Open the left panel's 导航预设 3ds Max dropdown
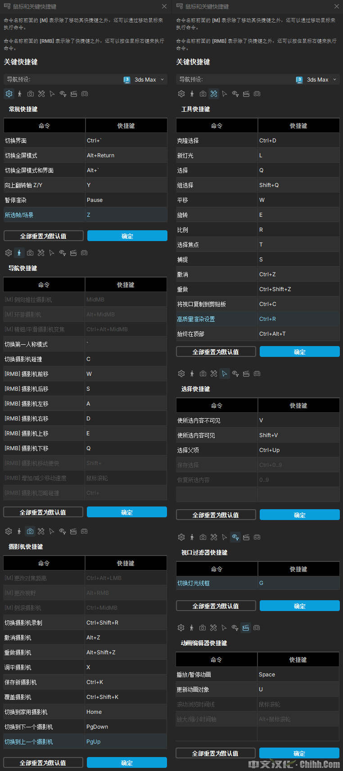The height and width of the screenshot is (771, 343). tap(144, 80)
